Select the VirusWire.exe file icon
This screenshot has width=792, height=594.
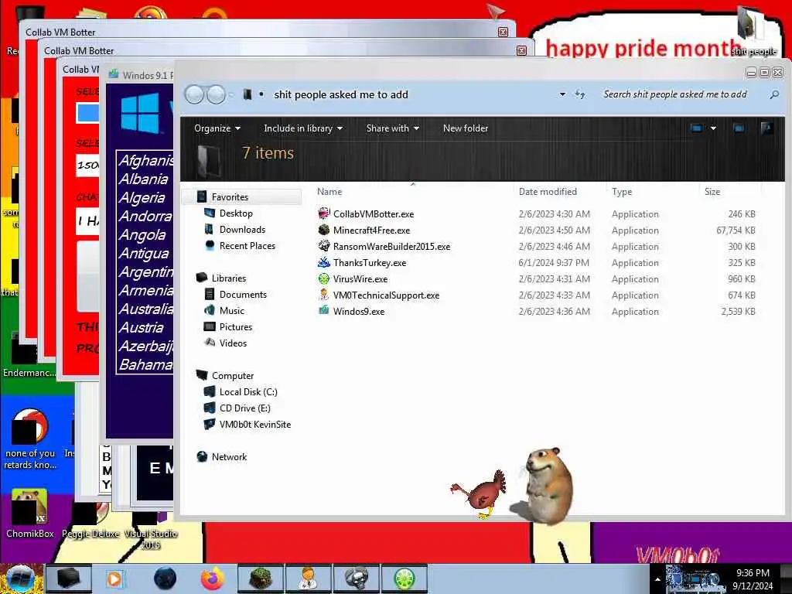pos(324,278)
